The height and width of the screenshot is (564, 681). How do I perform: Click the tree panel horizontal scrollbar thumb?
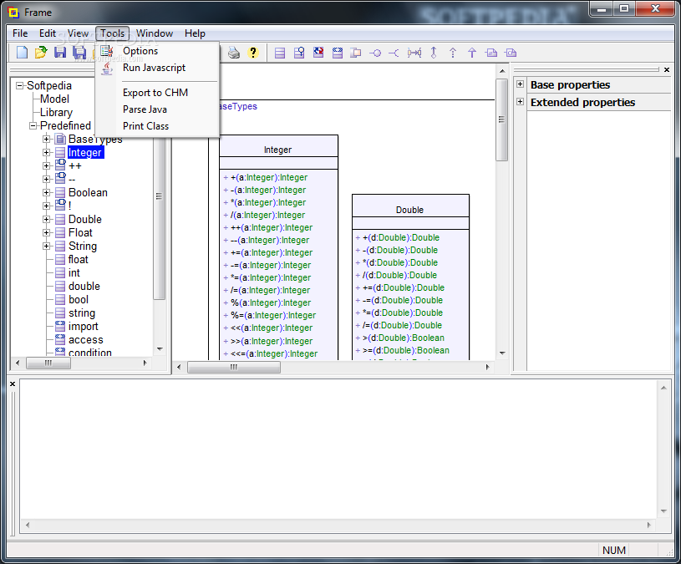coord(48,363)
